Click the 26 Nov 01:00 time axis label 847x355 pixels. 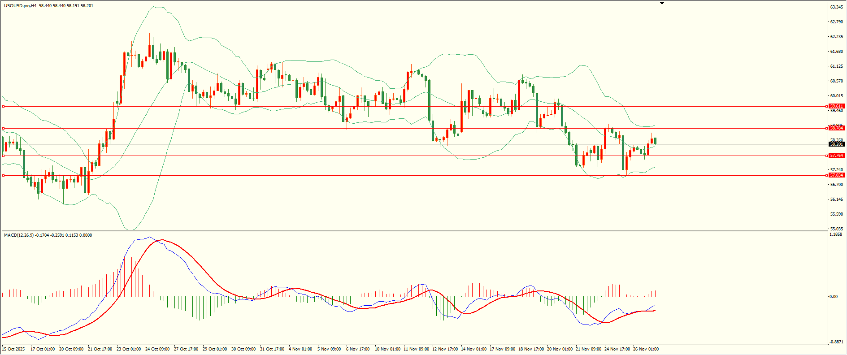pyautogui.click(x=646, y=349)
